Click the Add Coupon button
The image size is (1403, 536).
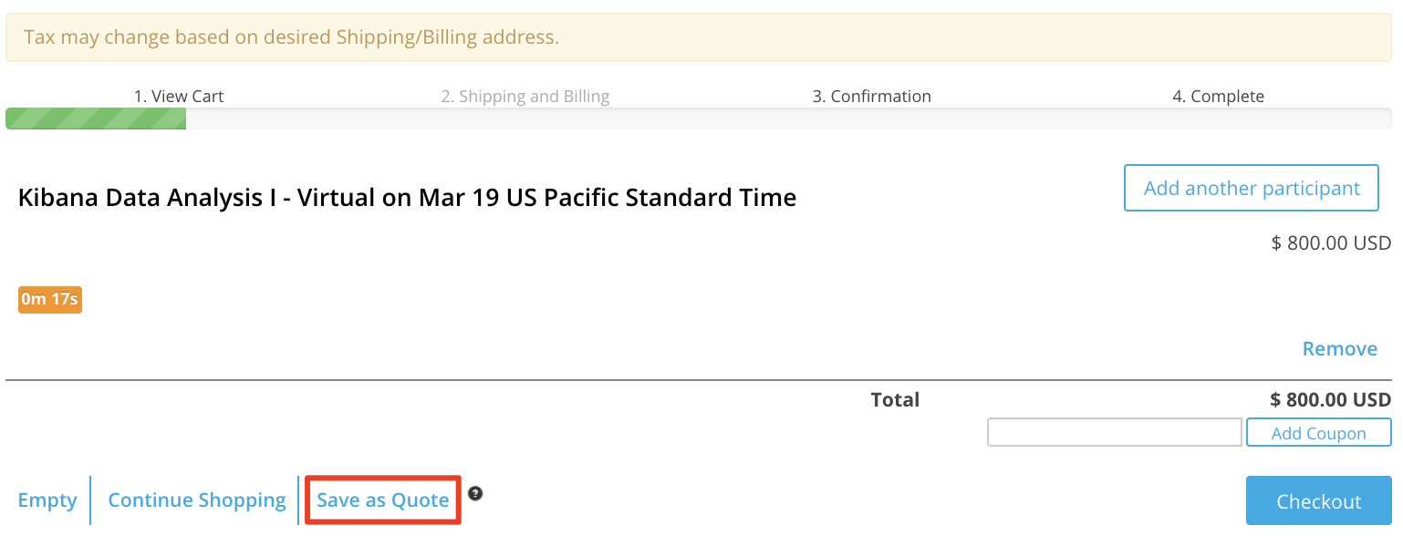point(1318,433)
